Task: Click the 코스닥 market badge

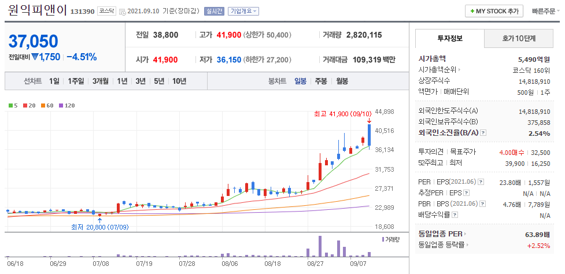Action: tap(106, 11)
